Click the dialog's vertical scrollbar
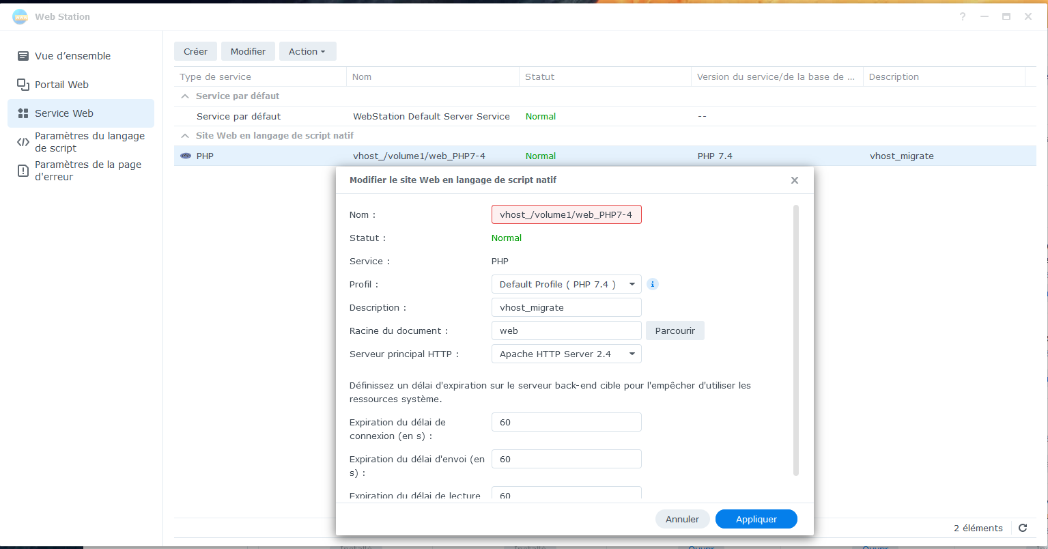The height and width of the screenshot is (549, 1048). click(x=796, y=339)
